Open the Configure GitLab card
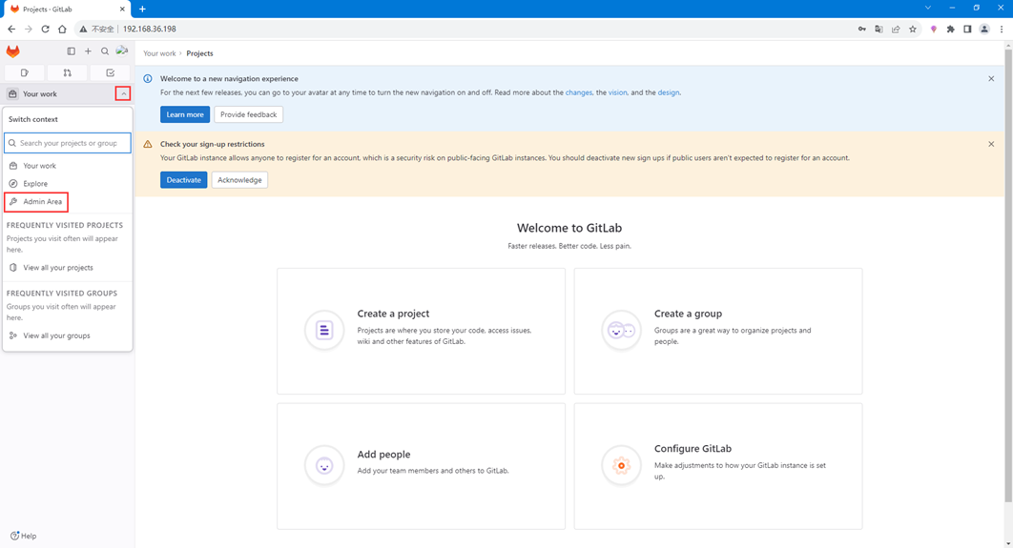 click(717, 466)
